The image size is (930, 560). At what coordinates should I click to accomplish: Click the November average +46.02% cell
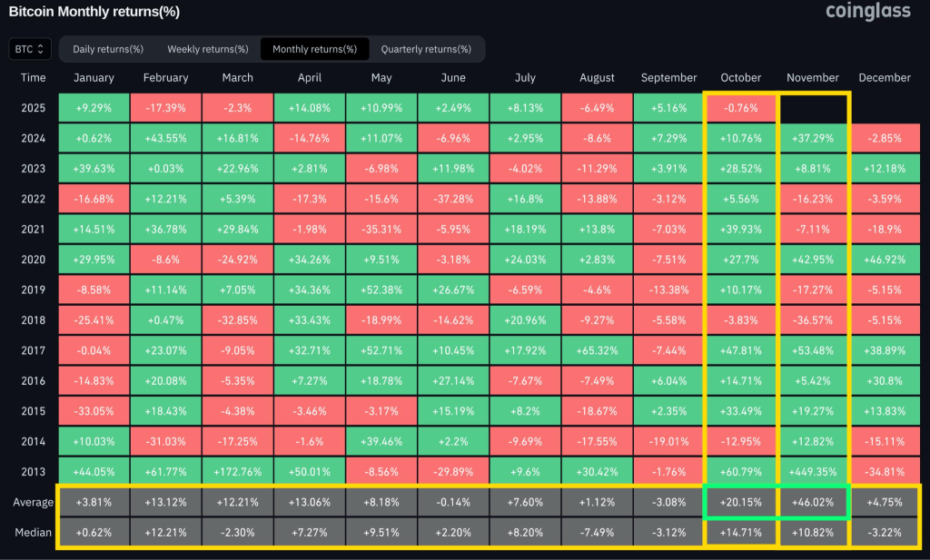(x=813, y=502)
